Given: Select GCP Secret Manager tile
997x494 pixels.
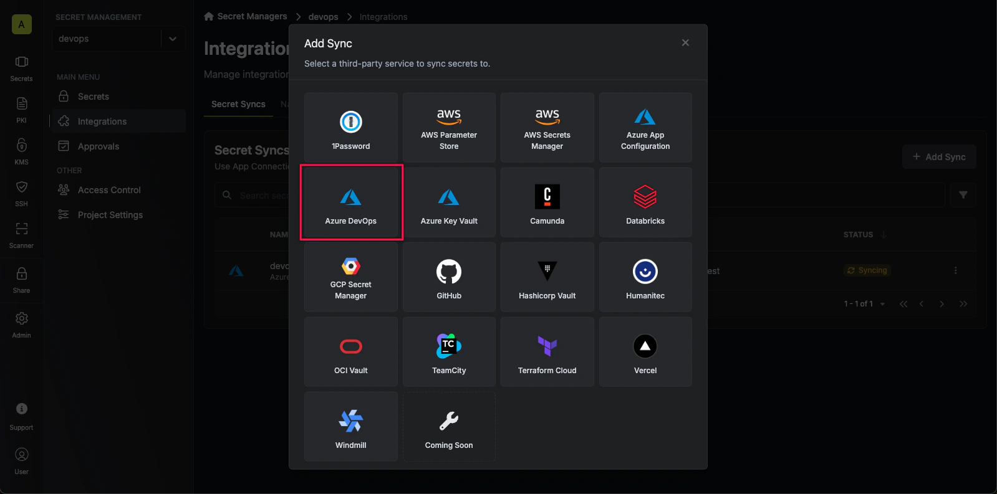Looking at the screenshot, I should (351, 277).
